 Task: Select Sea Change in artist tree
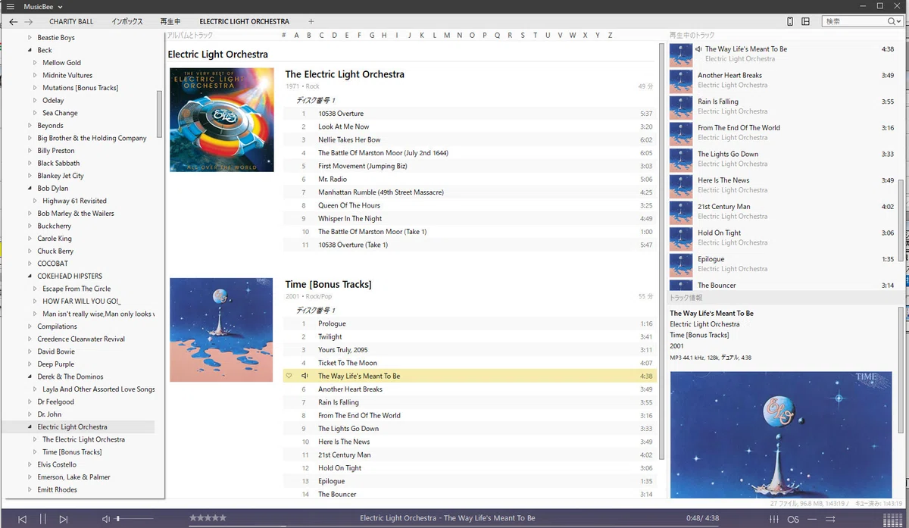[x=60, y=113]
